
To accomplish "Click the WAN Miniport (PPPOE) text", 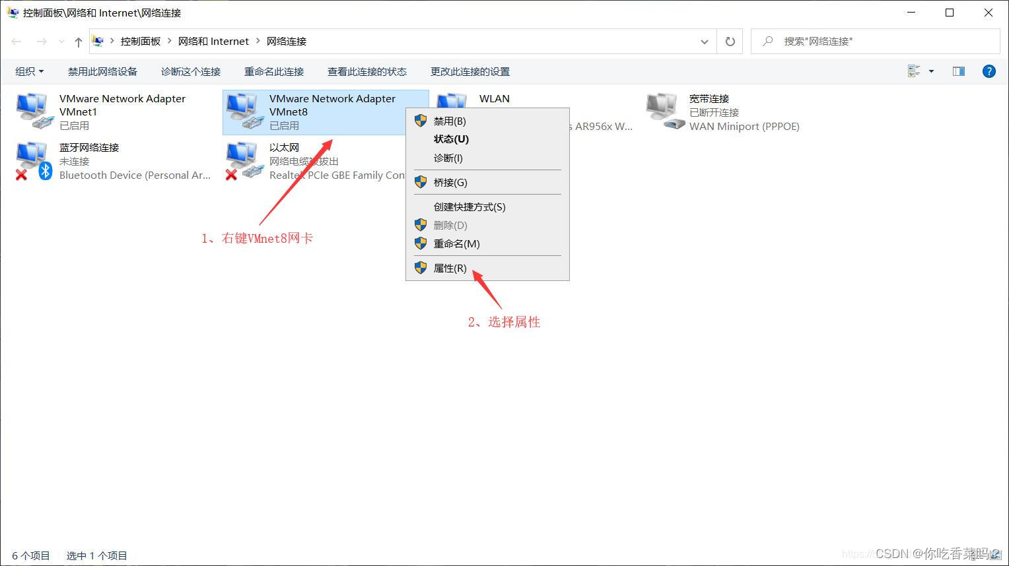I will click(x=744, y=126).
